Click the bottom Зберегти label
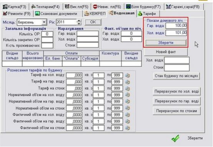 (195, 138)
